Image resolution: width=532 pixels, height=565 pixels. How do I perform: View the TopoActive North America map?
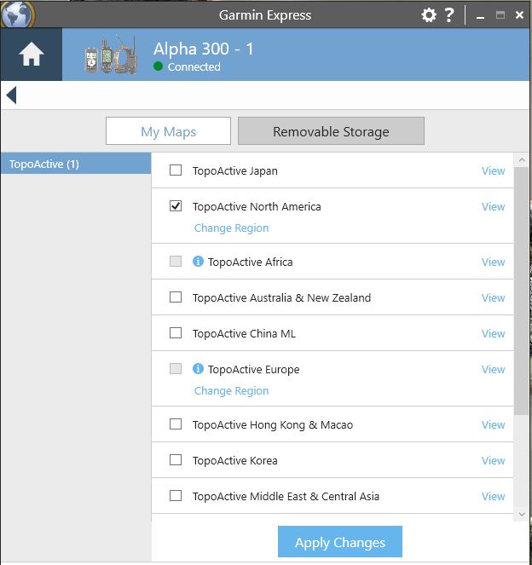(x=493, y=206)
